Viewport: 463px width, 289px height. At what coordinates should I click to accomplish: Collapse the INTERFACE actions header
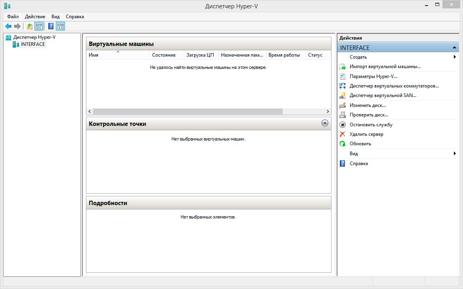pyautogui.click(x=454, y=48)
